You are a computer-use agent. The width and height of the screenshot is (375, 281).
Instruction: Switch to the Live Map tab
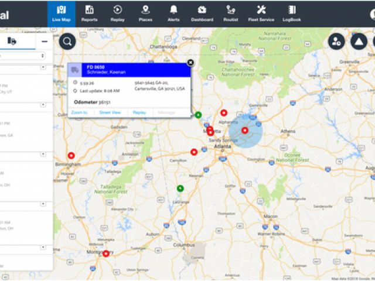62,13
